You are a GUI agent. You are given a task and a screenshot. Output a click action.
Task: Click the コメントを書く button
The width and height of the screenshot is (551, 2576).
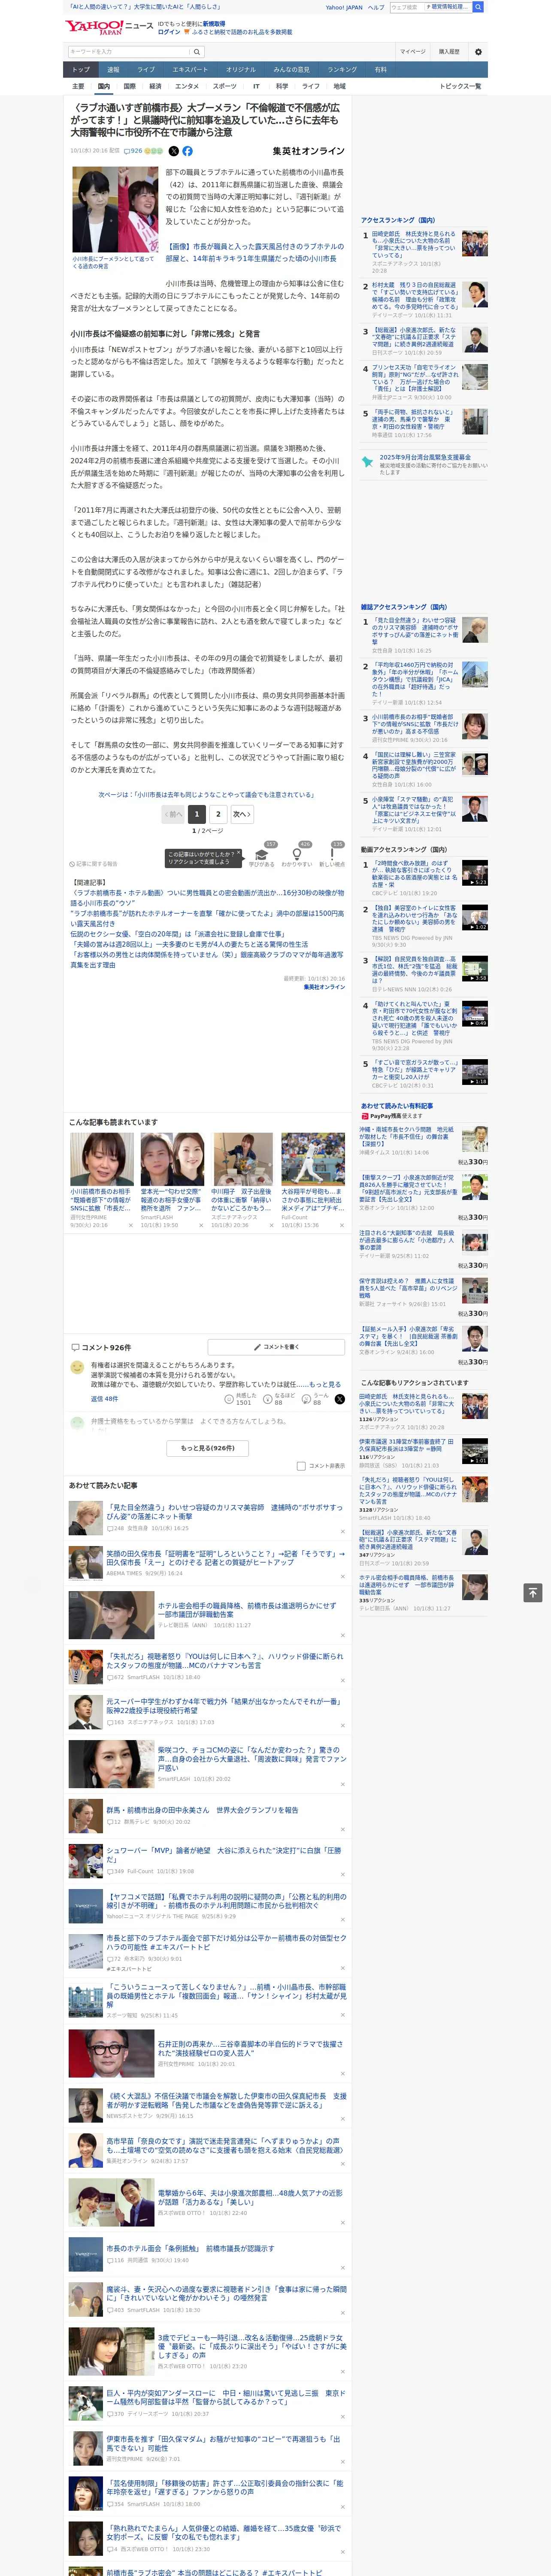(x=277, y=1347)
